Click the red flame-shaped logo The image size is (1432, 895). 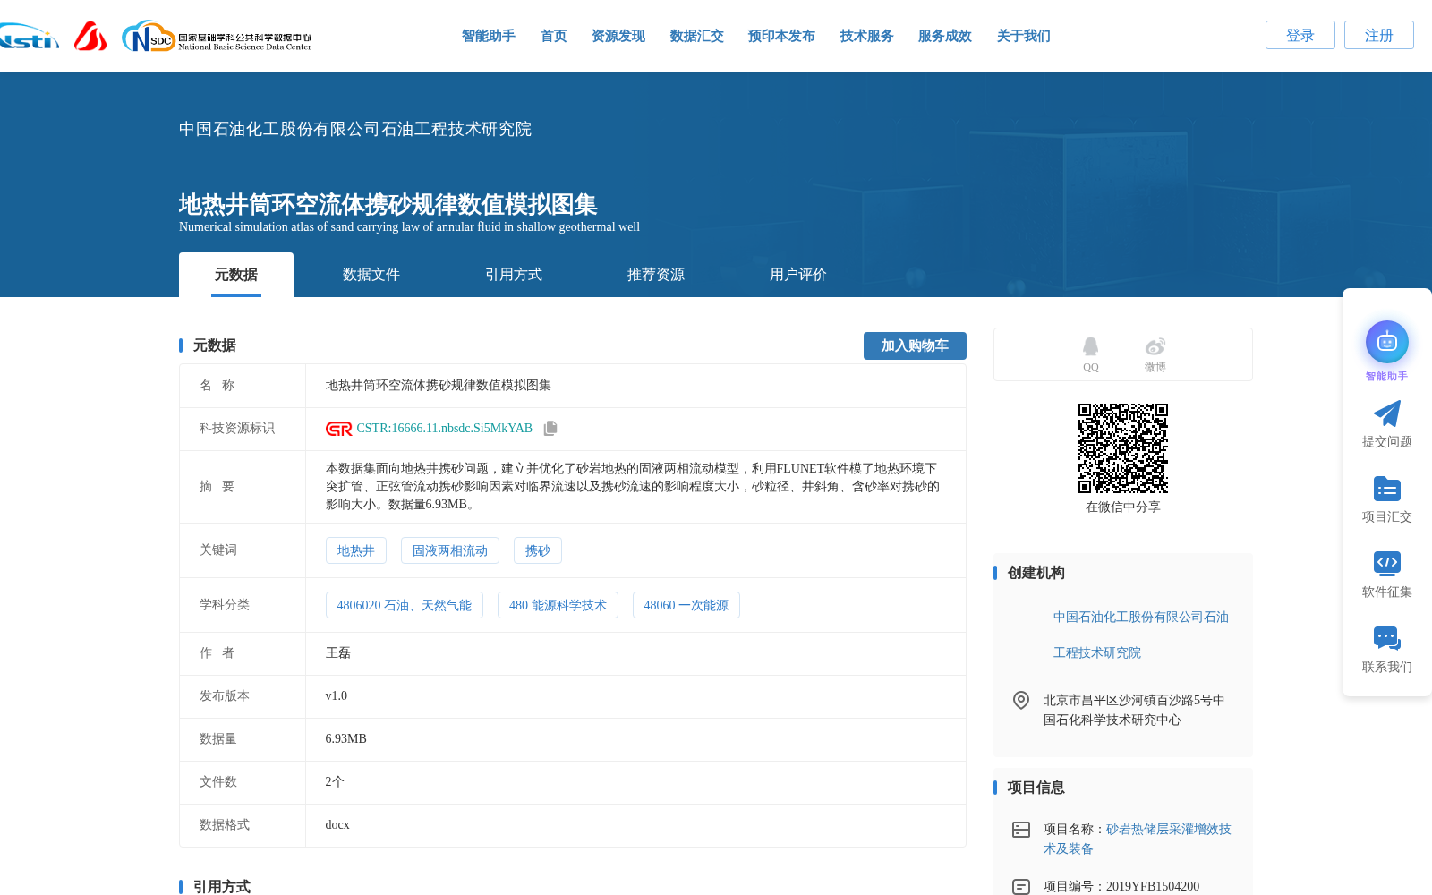click(x=90, y=36)
